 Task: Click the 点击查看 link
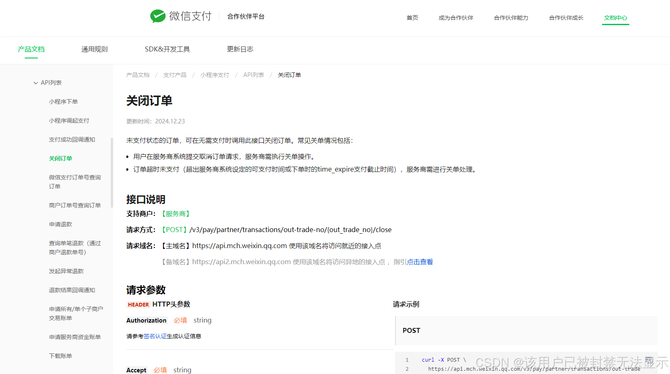tap(420, 262)
